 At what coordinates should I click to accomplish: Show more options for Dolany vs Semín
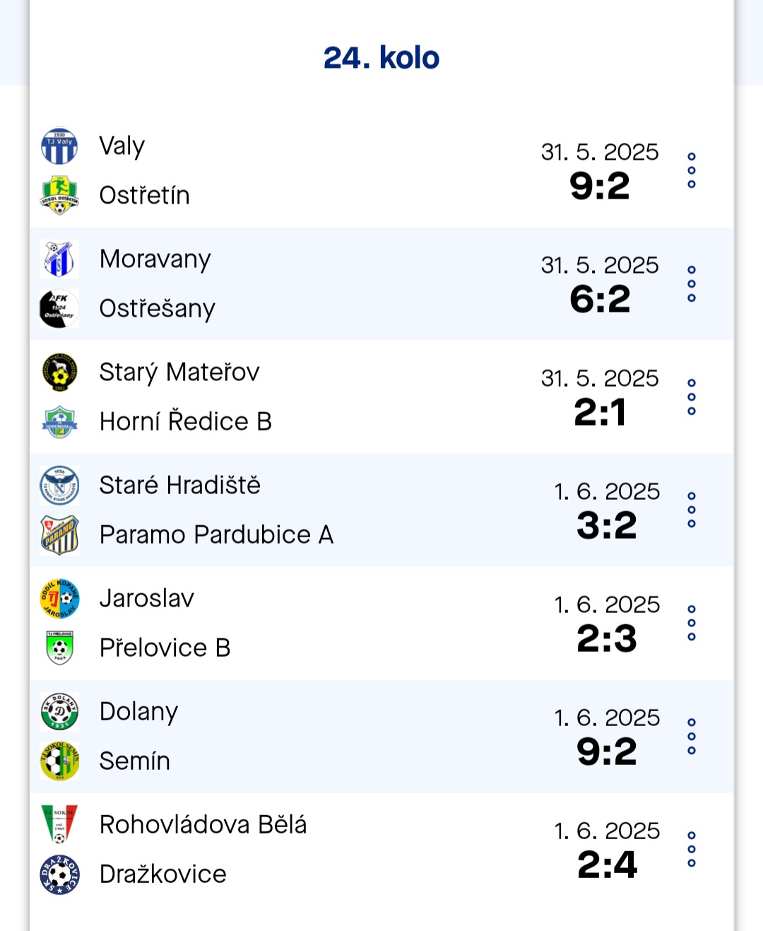pos(692,736)
